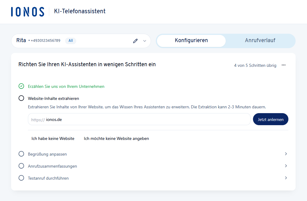Expand the Testanruf durchführen section
Viewport: 307px width, 201px height.
point(286,178)
